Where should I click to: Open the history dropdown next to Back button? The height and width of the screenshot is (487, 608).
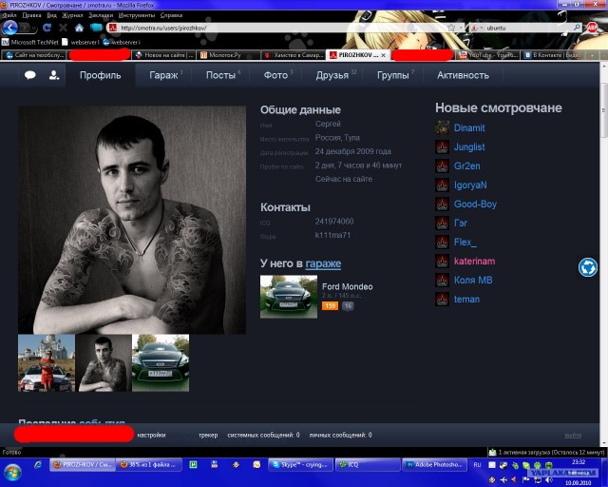coord(34,28)
